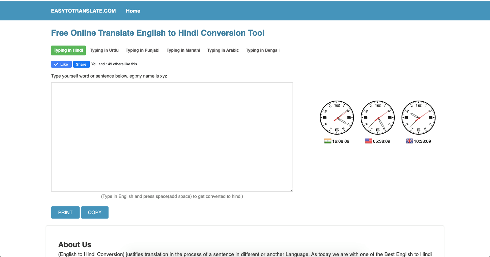Switch to Typing in Punjabi tab
The image size is (490, 257).
pyautogui.click(x=143, y=50)
